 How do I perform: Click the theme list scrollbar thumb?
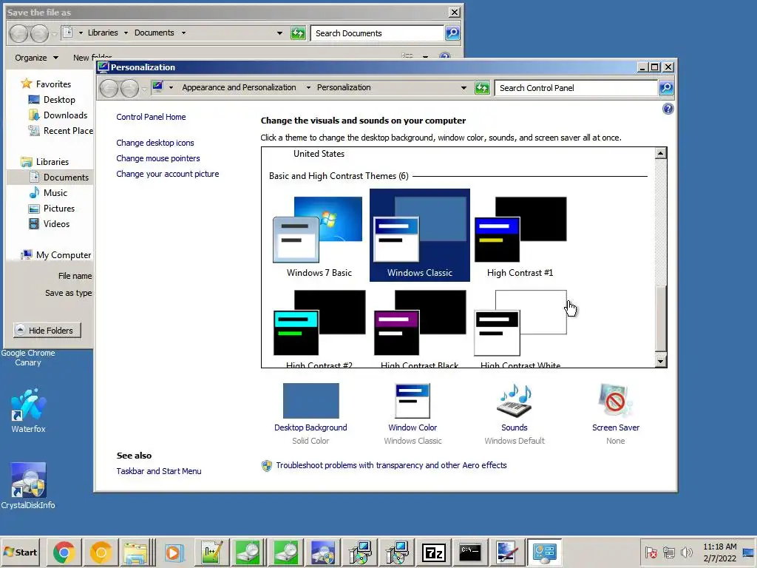click(x=660, y=319)
